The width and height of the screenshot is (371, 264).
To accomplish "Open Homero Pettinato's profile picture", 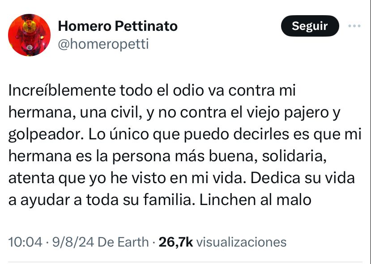I will (30, 35).
